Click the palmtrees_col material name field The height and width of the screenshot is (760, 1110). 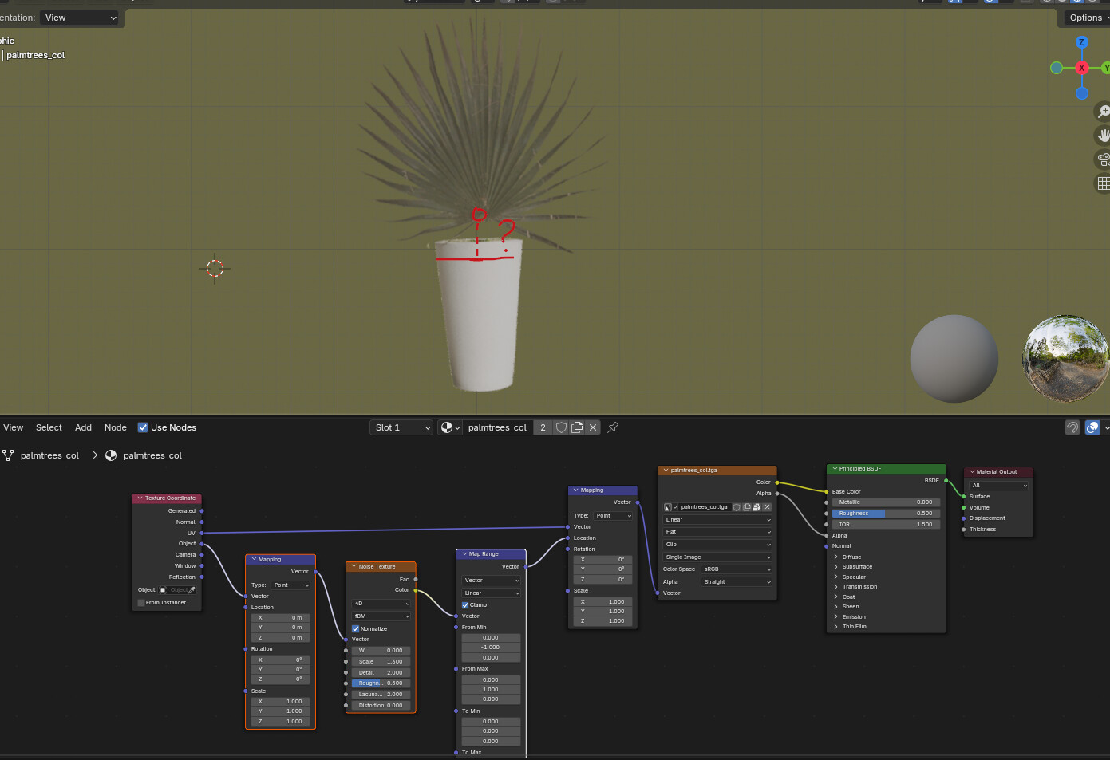(x=497, y=427)
